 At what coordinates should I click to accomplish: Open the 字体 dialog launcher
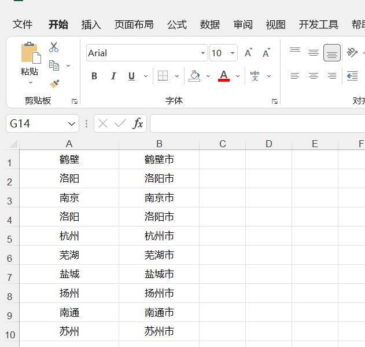pyautogui.click(x=275, y=101)
